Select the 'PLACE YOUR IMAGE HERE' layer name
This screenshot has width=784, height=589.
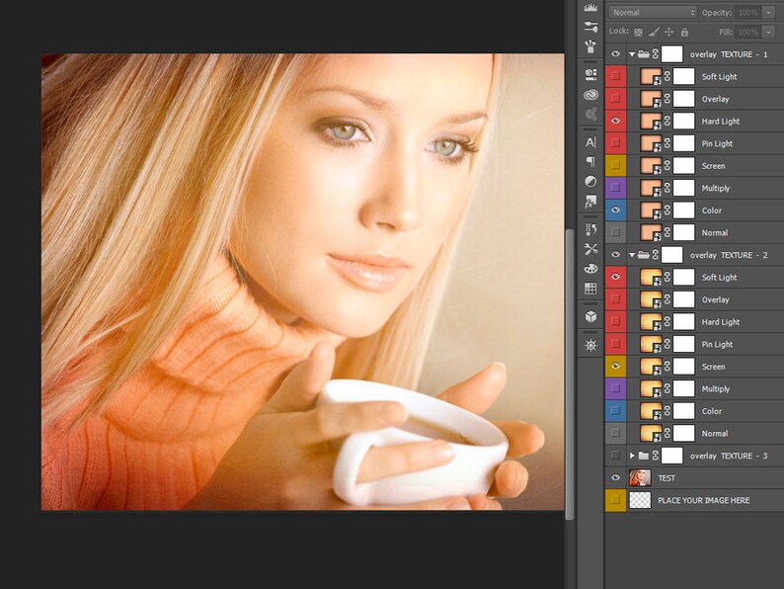pos(703,500)
